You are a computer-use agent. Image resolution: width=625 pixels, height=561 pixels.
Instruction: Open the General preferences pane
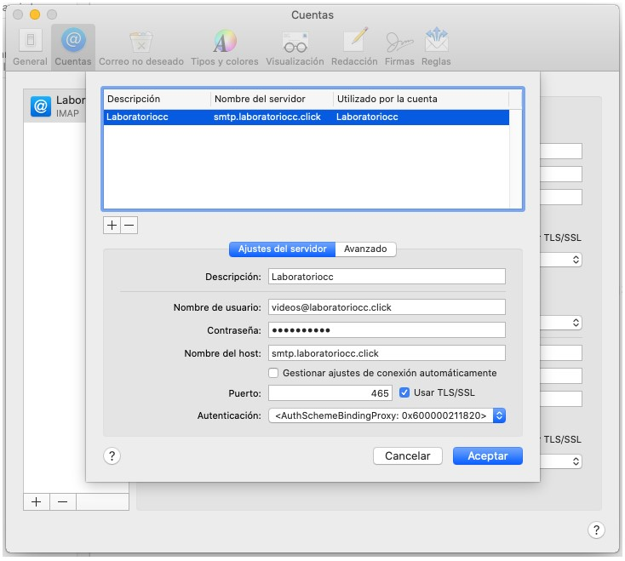pyautogui.click(x=30, y=48)
